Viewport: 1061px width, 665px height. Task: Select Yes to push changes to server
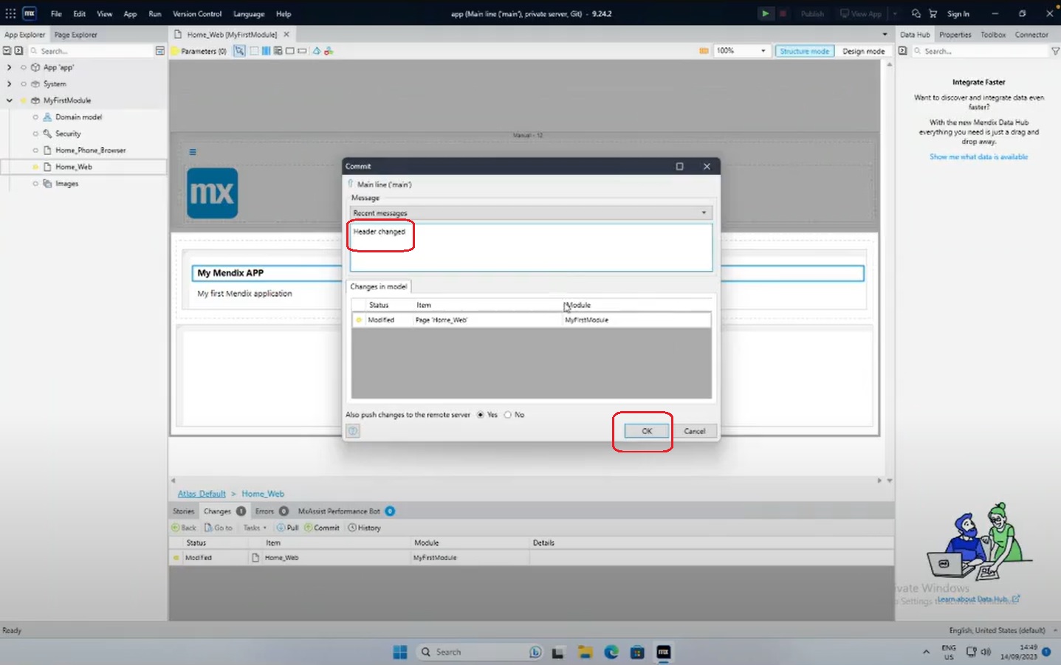click(x=481, y=415)
